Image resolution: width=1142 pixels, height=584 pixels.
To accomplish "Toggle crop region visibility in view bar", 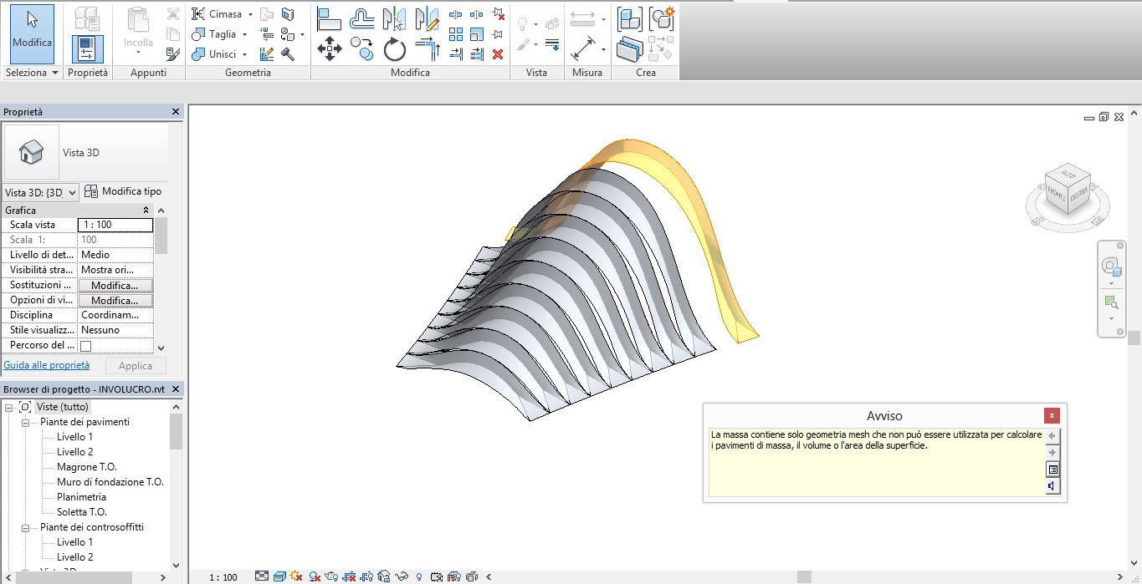I will pos(367,576).
